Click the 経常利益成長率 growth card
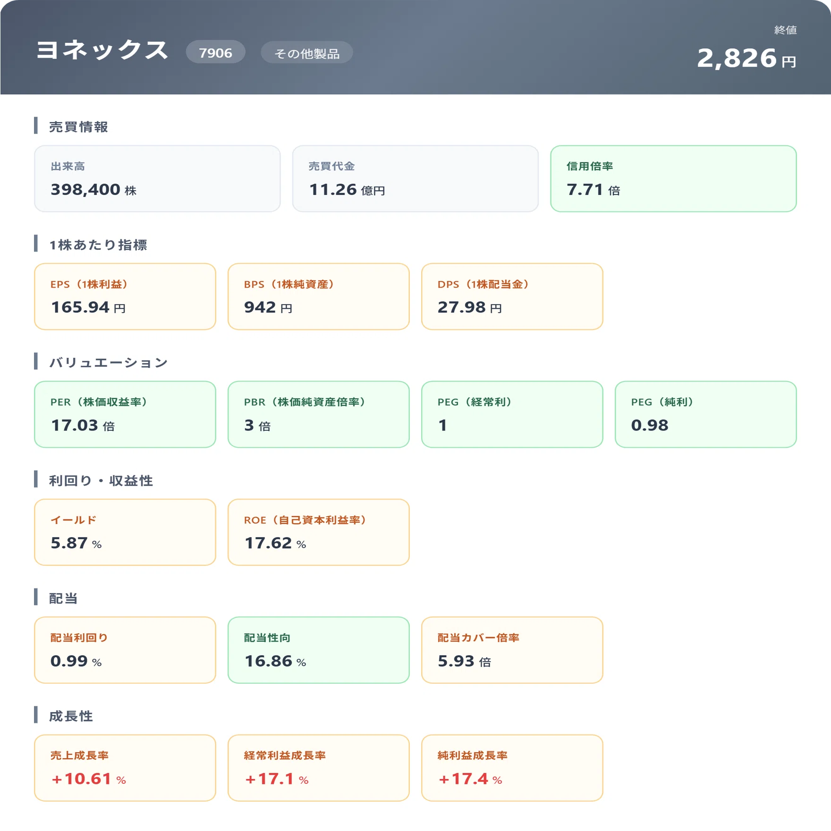Image resolution: width=831 pixels, height=831 pixels. pos(319,768)
